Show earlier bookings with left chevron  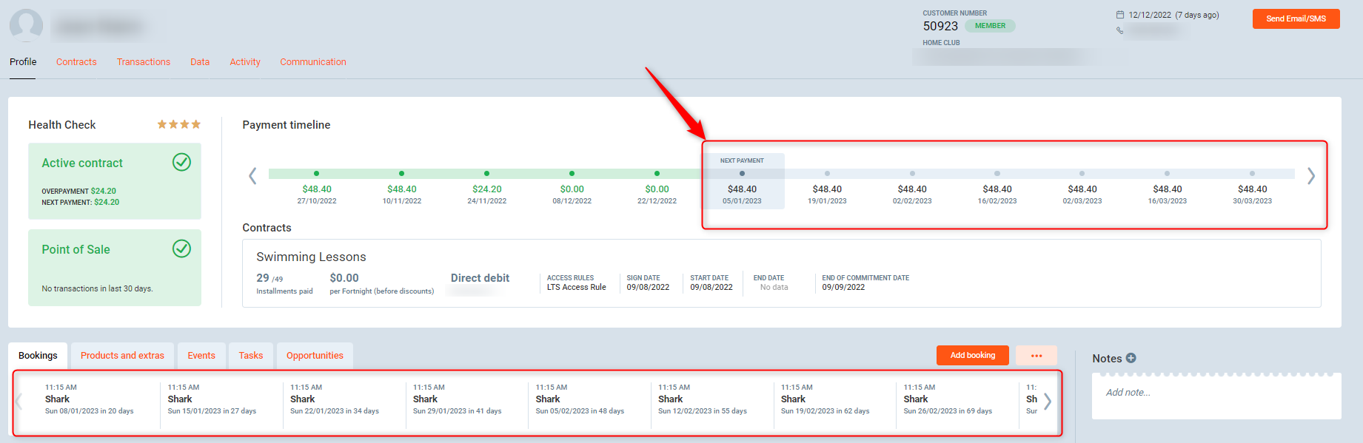pos(19,402)
